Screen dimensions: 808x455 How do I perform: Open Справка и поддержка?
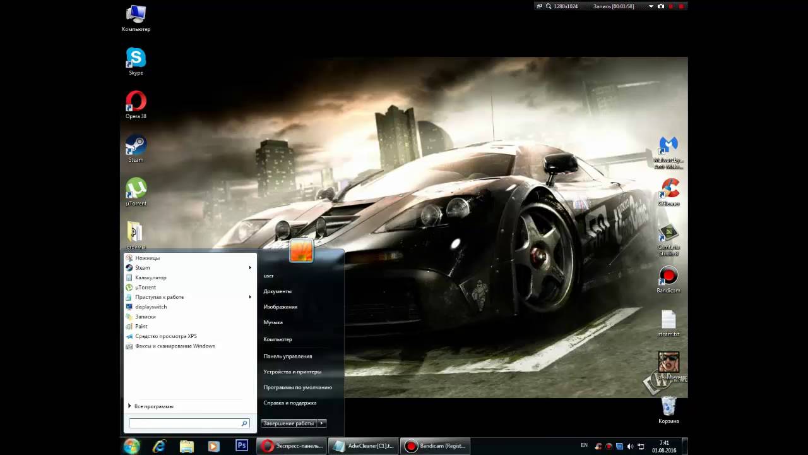coord(290,403)
